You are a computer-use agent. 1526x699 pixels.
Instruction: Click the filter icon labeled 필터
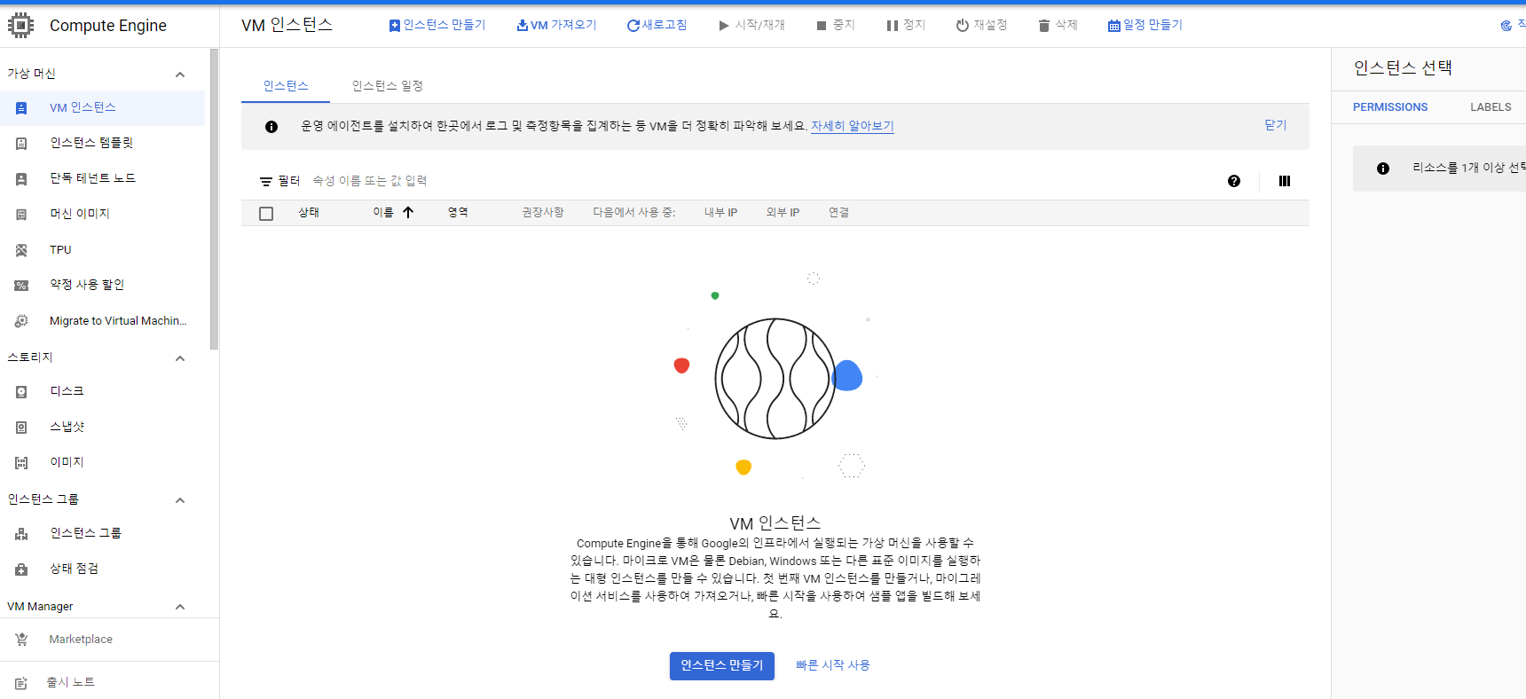266,181
